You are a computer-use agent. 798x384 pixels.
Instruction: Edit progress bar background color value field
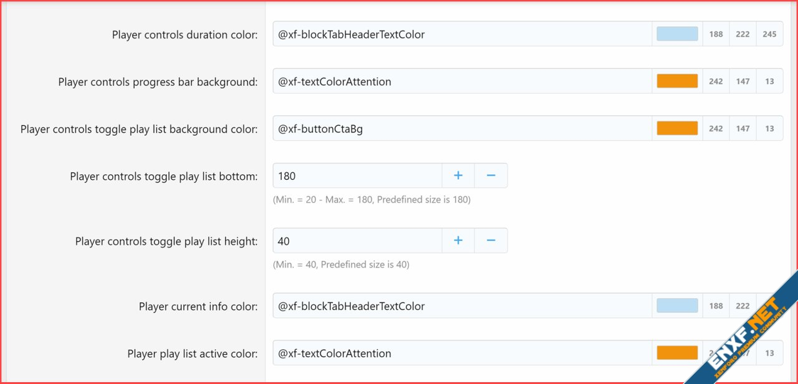464,81
